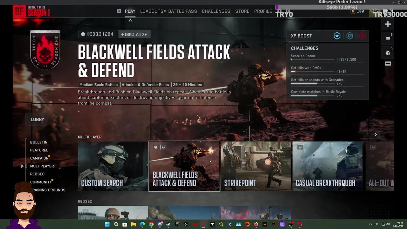Select the Casual Breakthrough tile
The image size is (407, 229).
tap(328, 166)
